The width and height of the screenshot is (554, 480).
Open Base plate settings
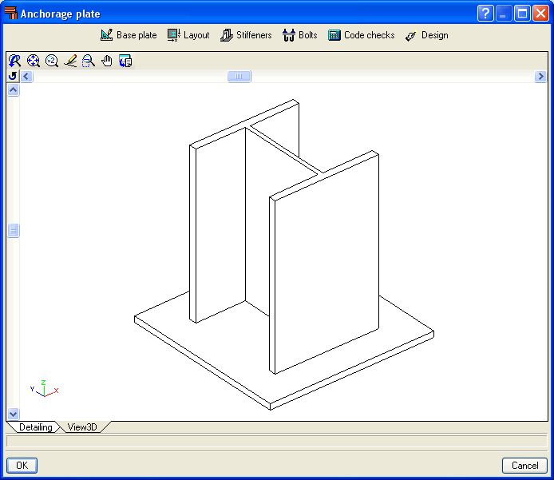[x=129, y=35]
